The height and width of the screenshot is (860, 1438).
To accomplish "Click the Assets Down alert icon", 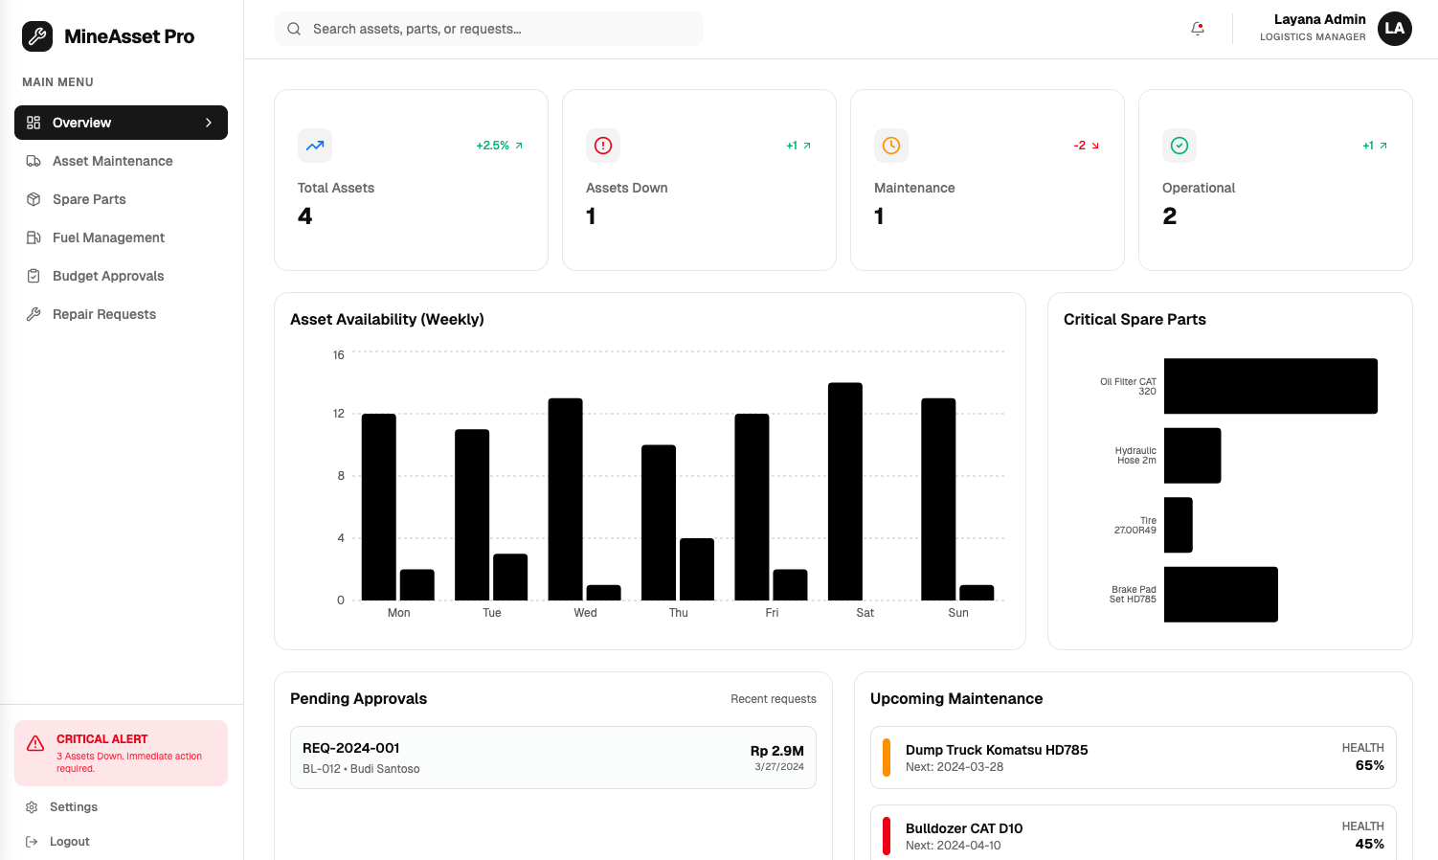I will [603, 146].
